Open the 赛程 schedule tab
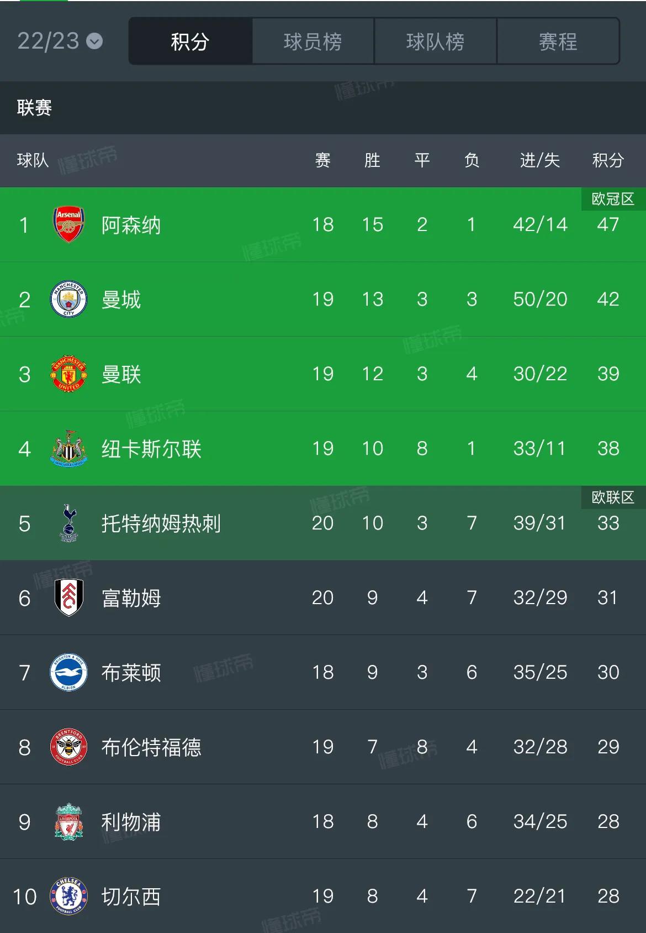The height and width of the screenshot is (933, 646). point(558,41)
